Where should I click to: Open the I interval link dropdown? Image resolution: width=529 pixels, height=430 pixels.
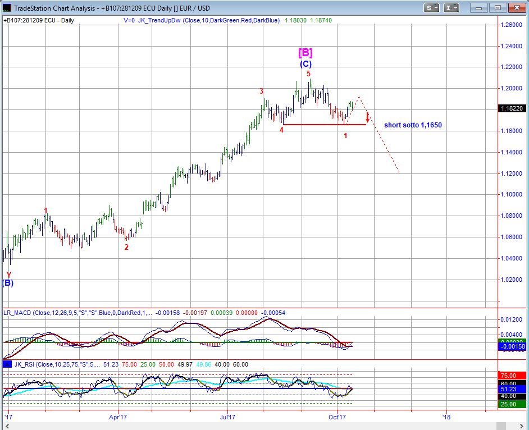click(451, 8)
